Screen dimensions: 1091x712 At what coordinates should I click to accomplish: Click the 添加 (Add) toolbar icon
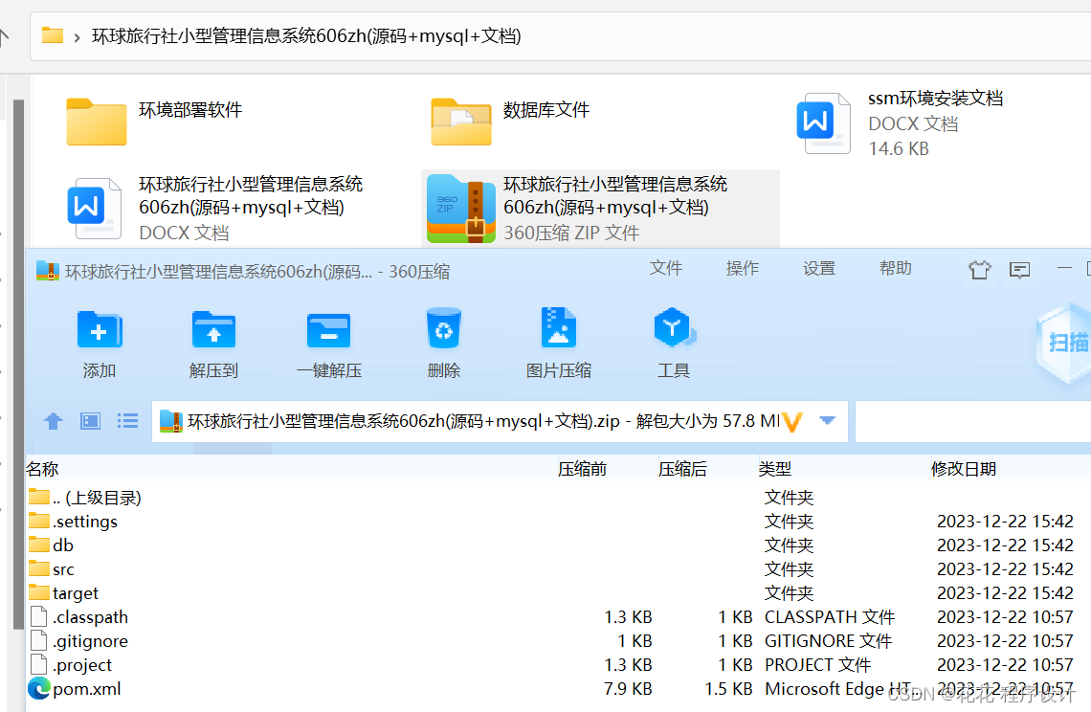tap(100, 330)
